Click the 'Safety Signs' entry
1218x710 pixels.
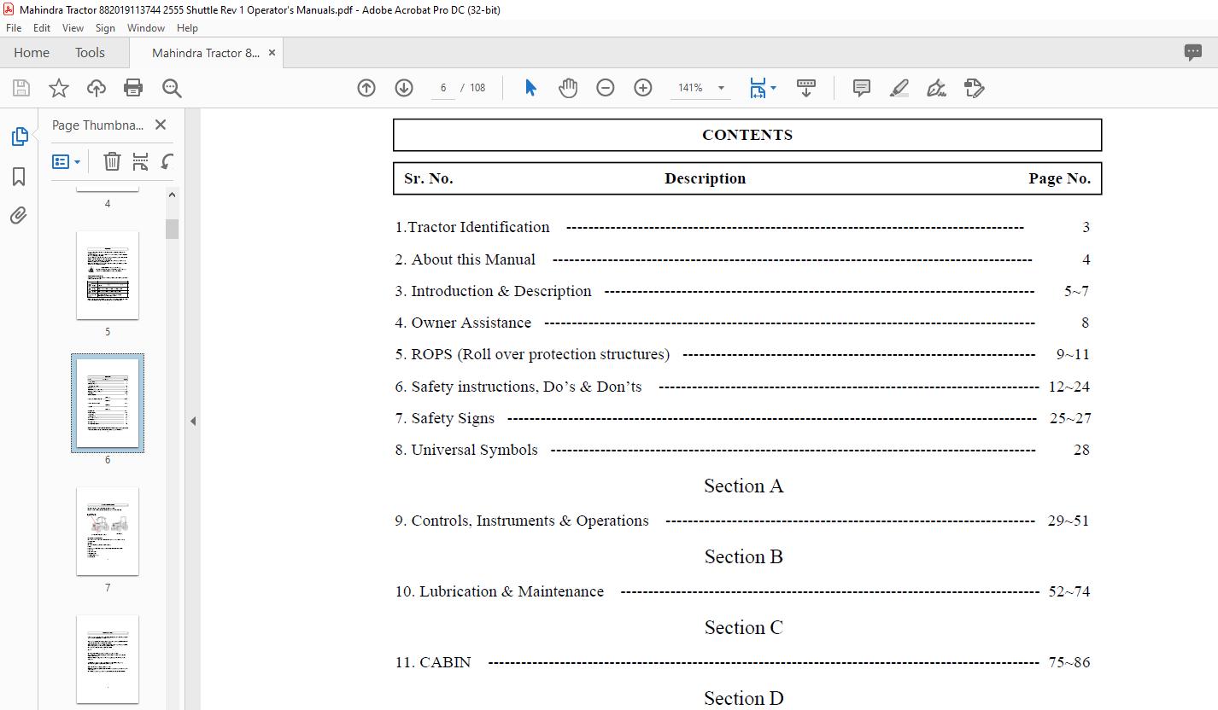pyautogui.click(x=445, y=418)
